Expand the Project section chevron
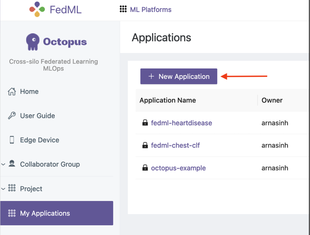The image size is (310, 235). point(3,189)
